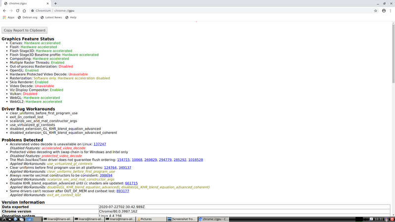Click 'Graphics Feature Status' heading
395x222 pixels.
(28, 39)
